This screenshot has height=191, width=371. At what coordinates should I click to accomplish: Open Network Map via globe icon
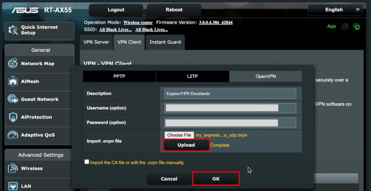13,63
